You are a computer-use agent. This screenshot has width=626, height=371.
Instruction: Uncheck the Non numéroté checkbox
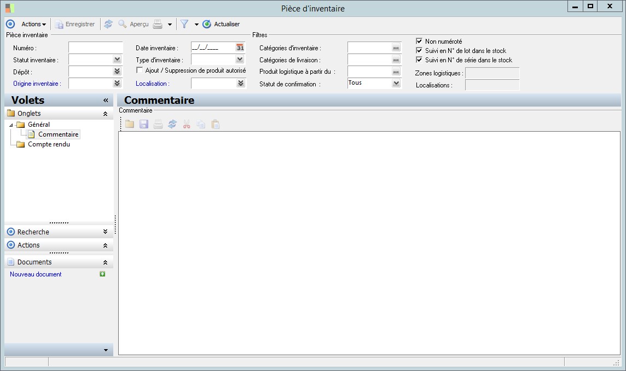point(419,41)
